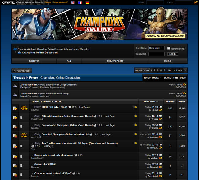The image size is (199, 180).
Task: Open the Register menu item
Action: pos(34,61)
